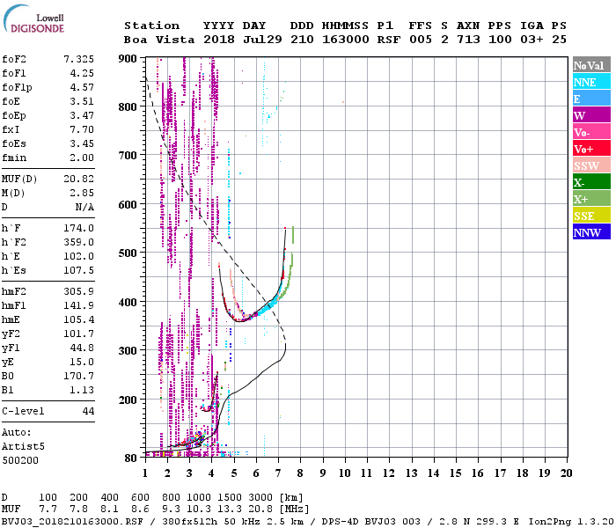
Task: Click the DPS-4D BVJ03 003 instrument label
Action: (370, 522)
